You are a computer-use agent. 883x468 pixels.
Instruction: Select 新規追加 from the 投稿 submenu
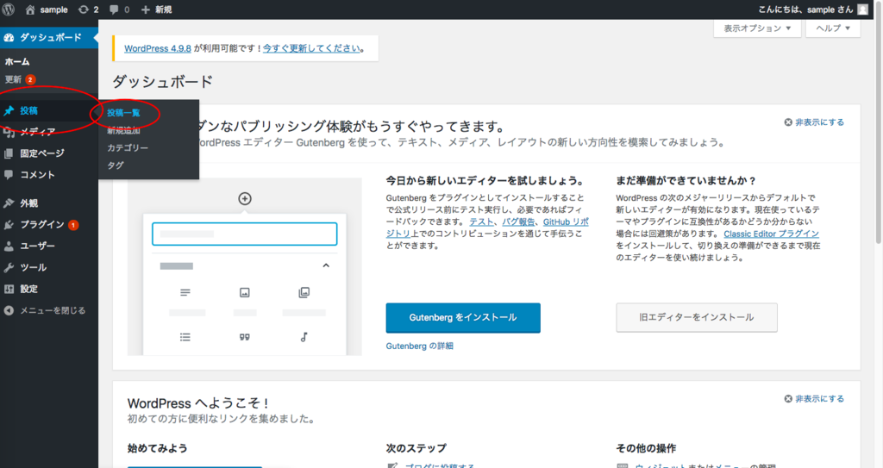coord(124,130)
